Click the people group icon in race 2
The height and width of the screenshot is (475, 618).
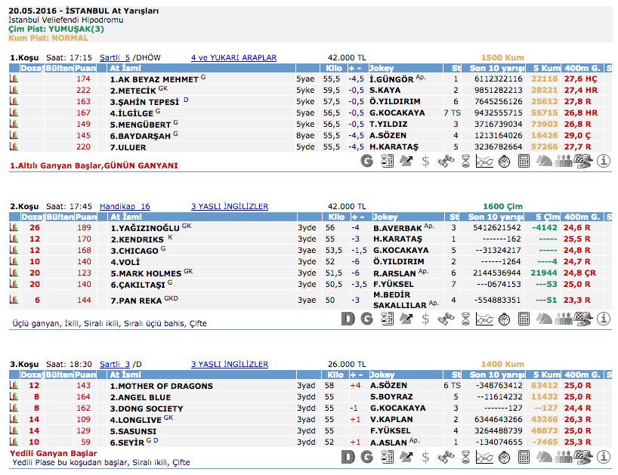pos(563,319)
